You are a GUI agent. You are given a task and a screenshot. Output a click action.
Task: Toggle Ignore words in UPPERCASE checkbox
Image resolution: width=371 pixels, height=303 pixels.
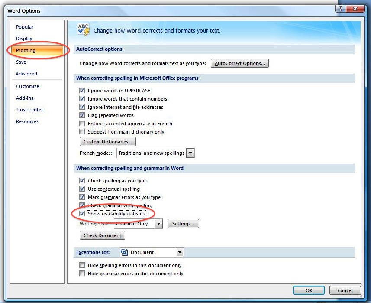[82, 91]
